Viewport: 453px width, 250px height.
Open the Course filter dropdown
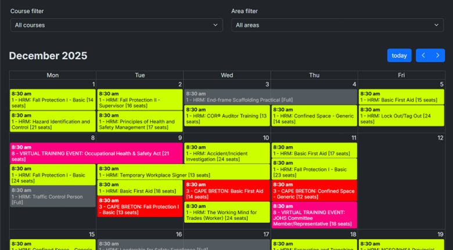[116, 25]
